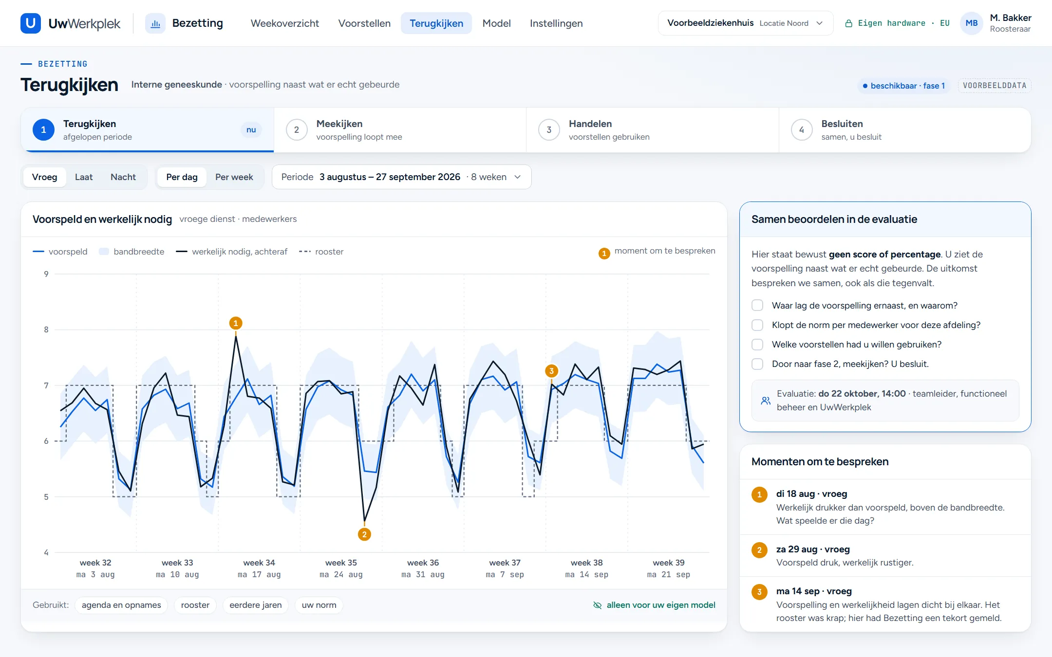
Task: Click orange marker 2 at chart bottom
Action: (364, 534)
